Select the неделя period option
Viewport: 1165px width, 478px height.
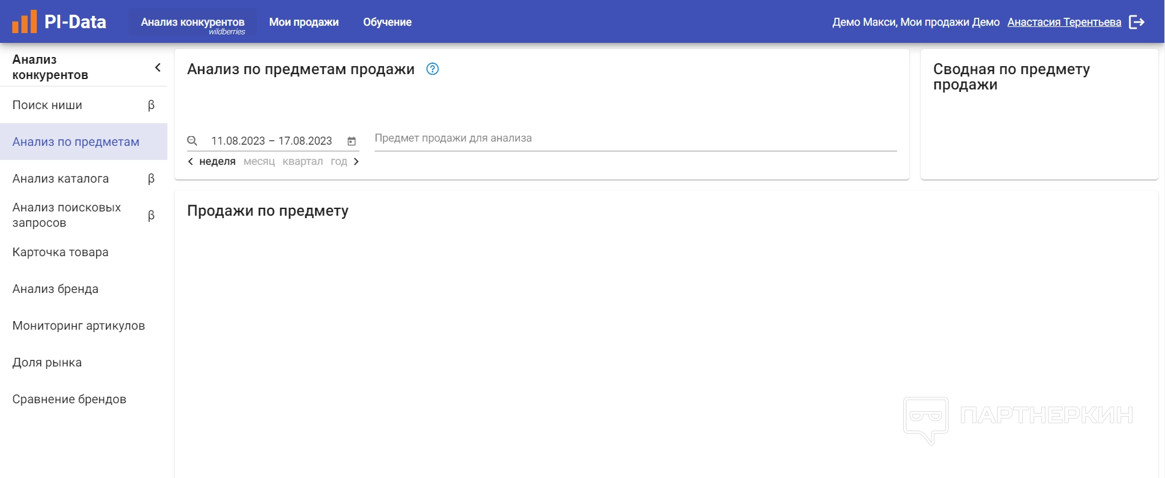(217, 161)
